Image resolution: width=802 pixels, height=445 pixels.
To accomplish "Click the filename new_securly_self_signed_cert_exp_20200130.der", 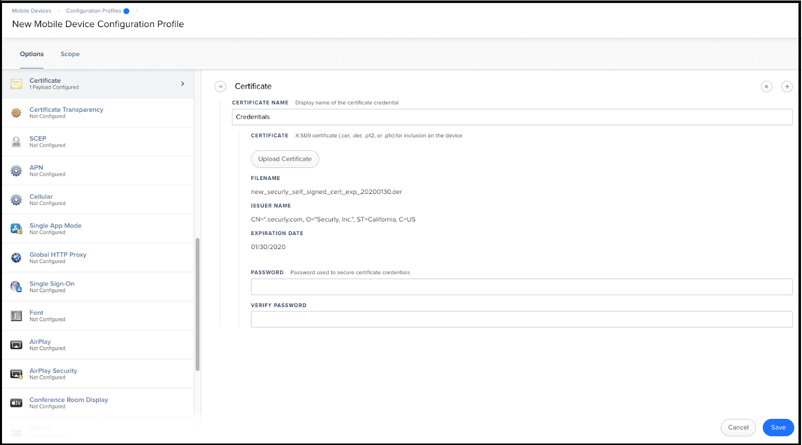I will (x=326, y=192).
